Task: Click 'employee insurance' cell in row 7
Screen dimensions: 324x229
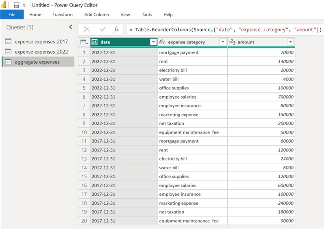Action: point(192,106)
